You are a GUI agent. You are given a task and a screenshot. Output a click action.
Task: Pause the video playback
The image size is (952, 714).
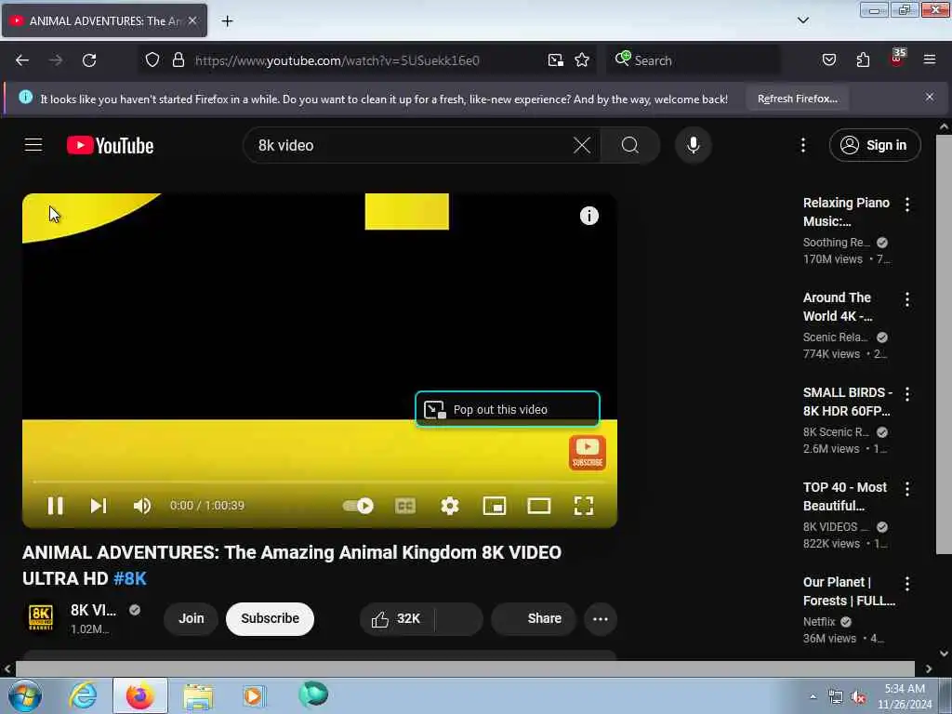pyautogui.click(x=55, y=506)
